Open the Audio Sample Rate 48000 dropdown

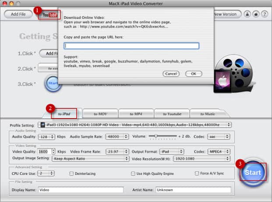117,136
